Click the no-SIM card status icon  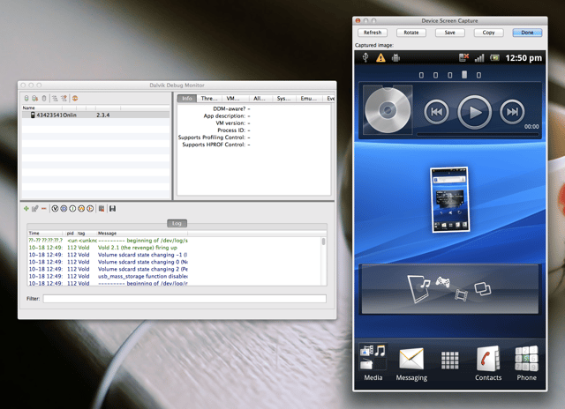[x=463, y=57]
